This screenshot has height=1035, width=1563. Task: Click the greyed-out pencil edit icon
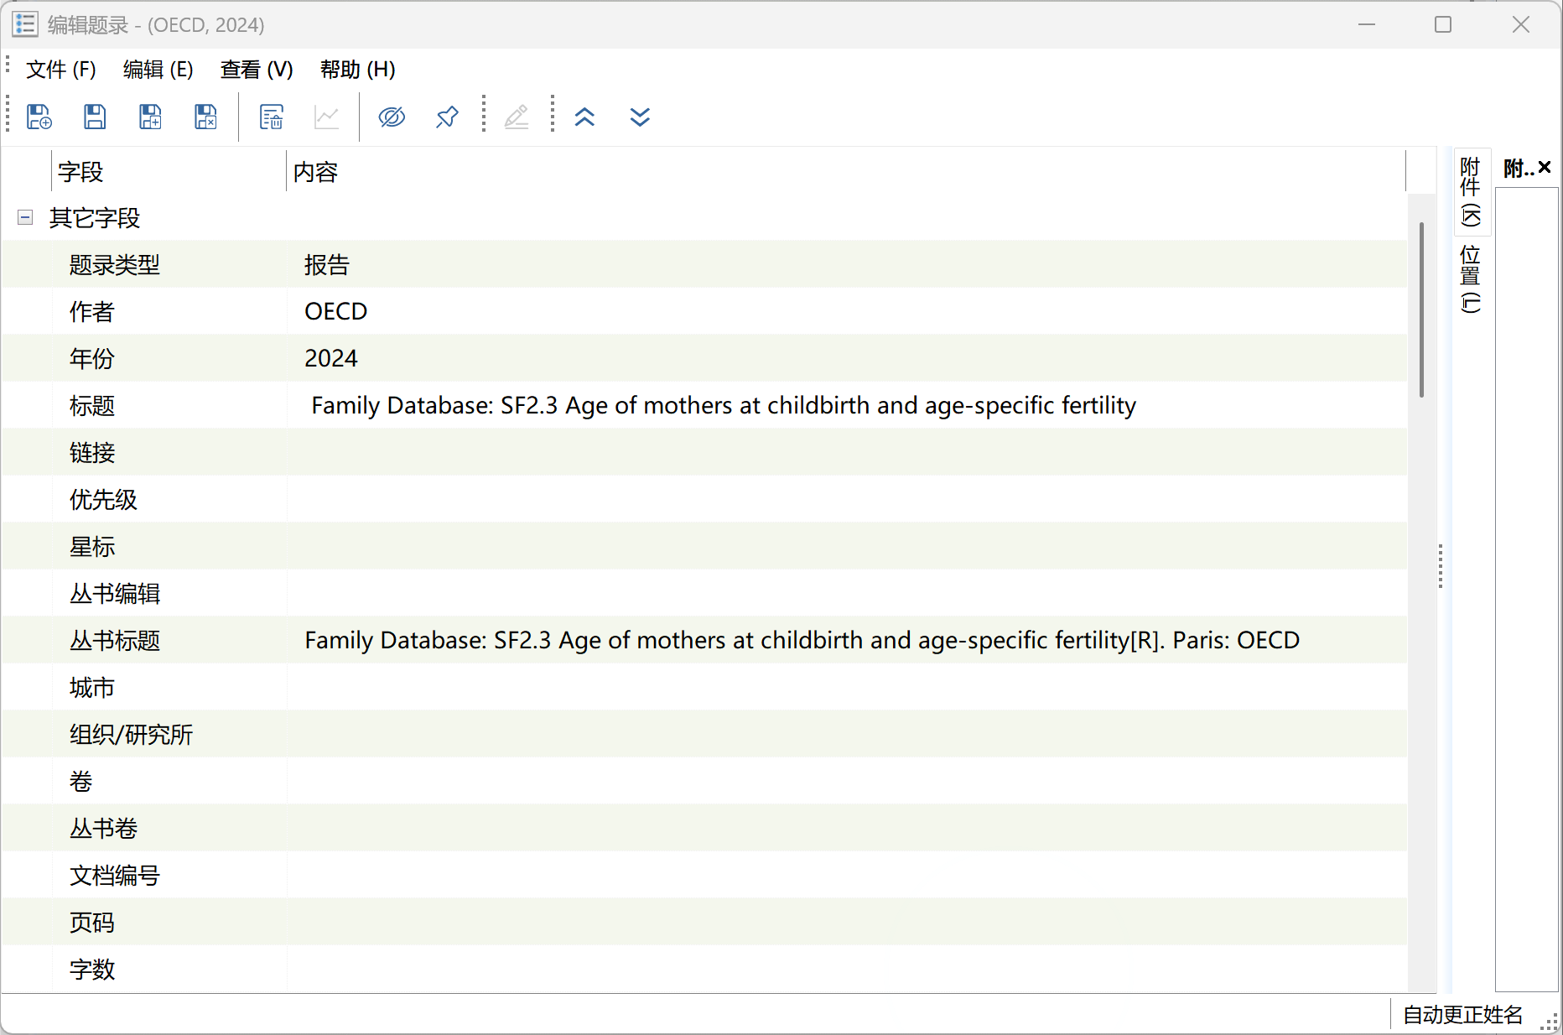click(x=517, y=117)
